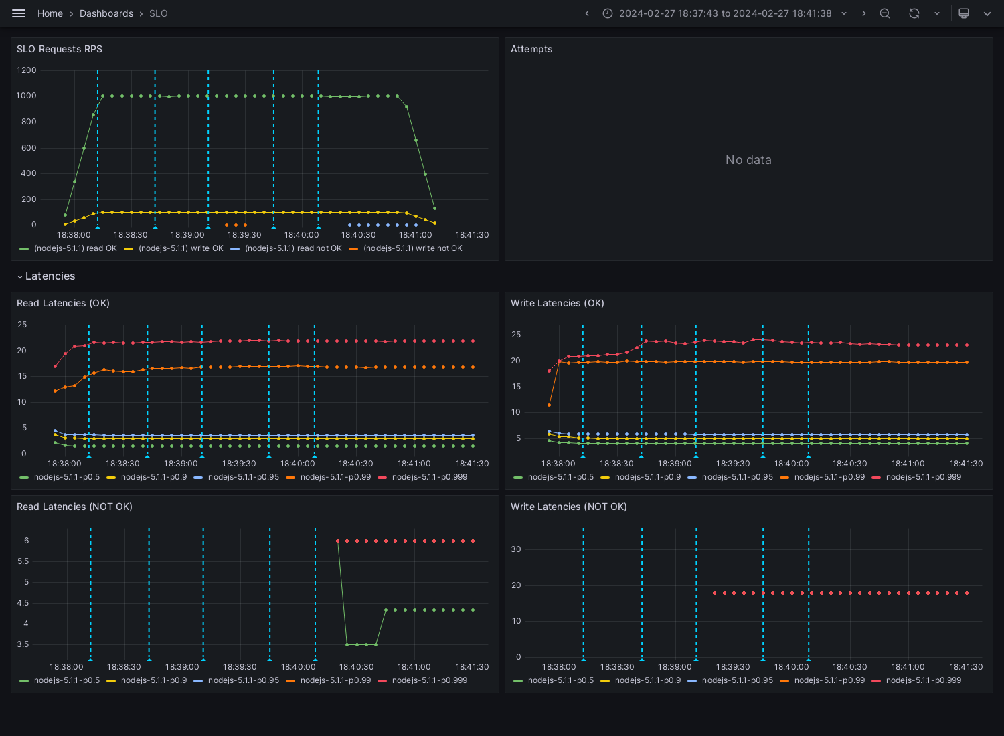Image resolution: width=1004 pixels, height=736 pixels.
Task: Click p0.95 color swatch in Read Latencies (OK) legend
Action: (198, 478)
